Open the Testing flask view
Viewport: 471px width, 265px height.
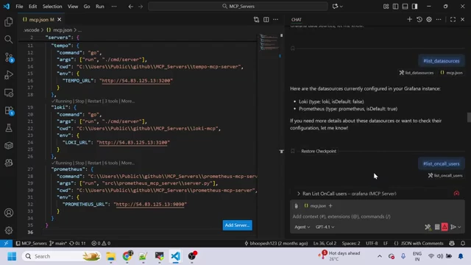(9, 128)
